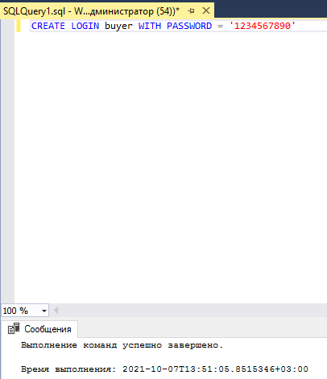The image size is (327, 379).
Task: Click the WITH keyword in the query
Action: click(x=150, y=26)
